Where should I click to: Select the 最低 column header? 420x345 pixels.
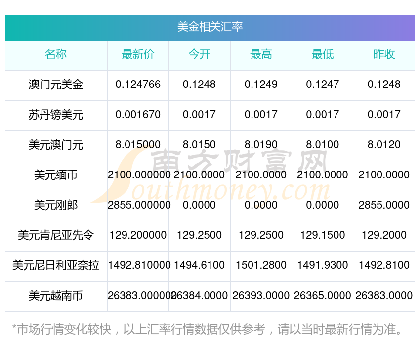click(x=323, y=54)
